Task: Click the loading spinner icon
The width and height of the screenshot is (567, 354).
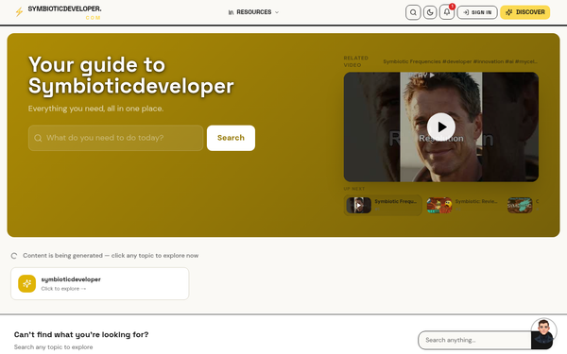Action: click(x=14, y=256)
